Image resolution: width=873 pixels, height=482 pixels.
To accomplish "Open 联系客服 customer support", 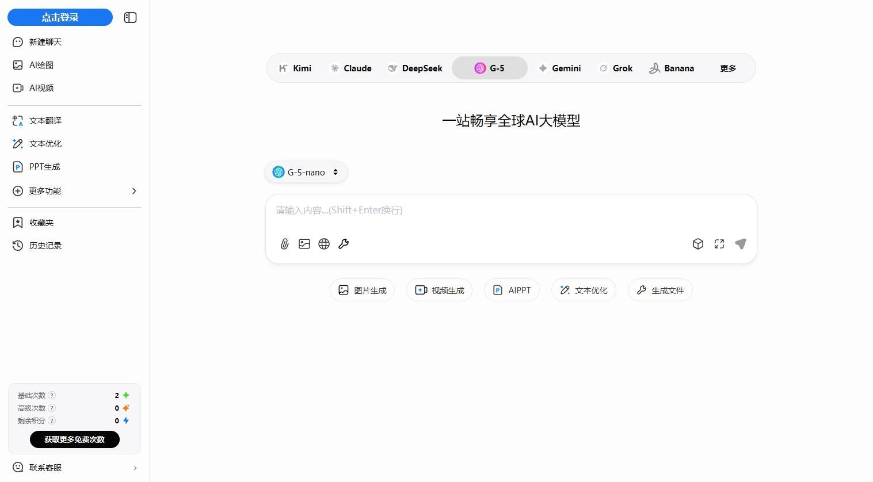I will pos(74,468).
